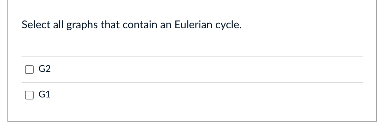The width and height of the screenshot is (389, 125).
Task: Click blank area below the G1 option
Action: [192, 113]
